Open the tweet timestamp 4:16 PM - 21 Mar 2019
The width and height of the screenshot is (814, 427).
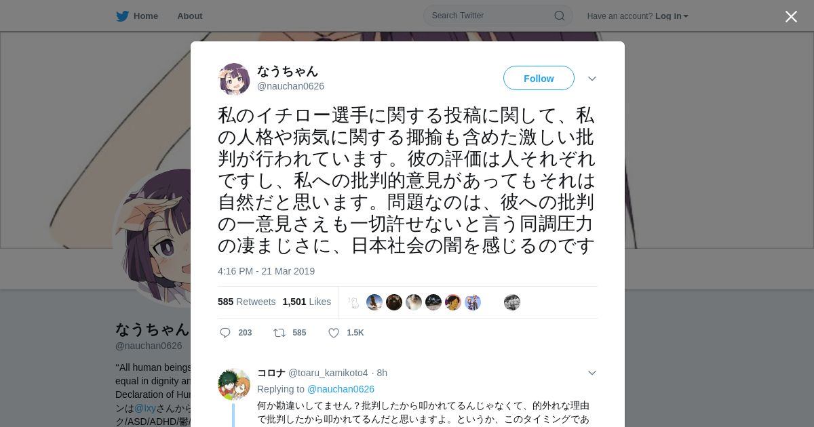[x=266, y=271]
